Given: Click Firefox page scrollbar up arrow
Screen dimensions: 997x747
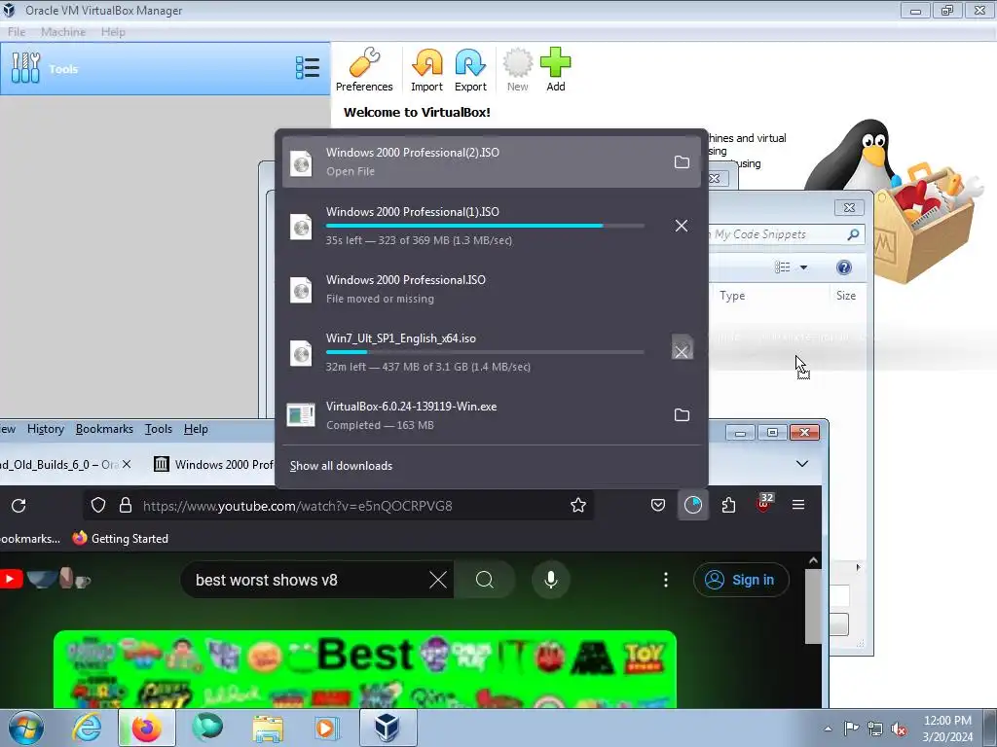Looking at the screenshot, I should tap(813, 561).
